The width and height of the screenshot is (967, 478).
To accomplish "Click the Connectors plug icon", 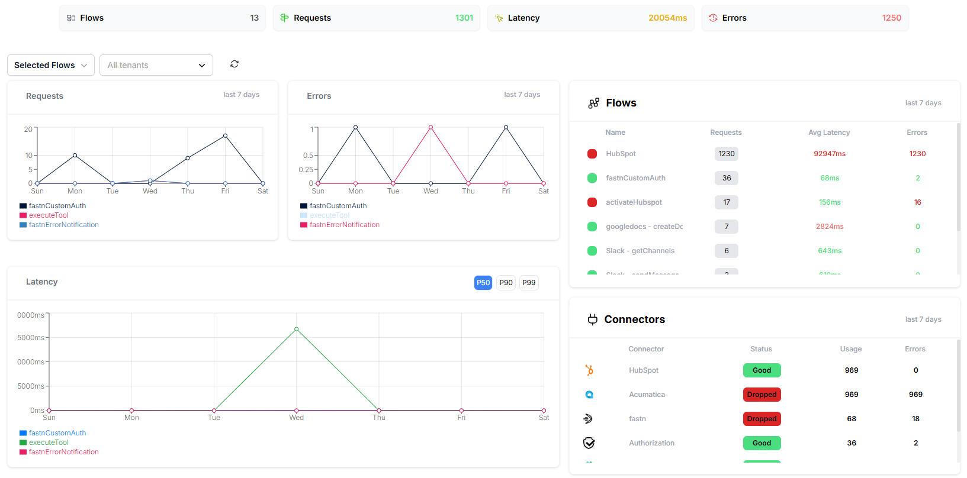I will pyautogui.click(x=592, y=319).
